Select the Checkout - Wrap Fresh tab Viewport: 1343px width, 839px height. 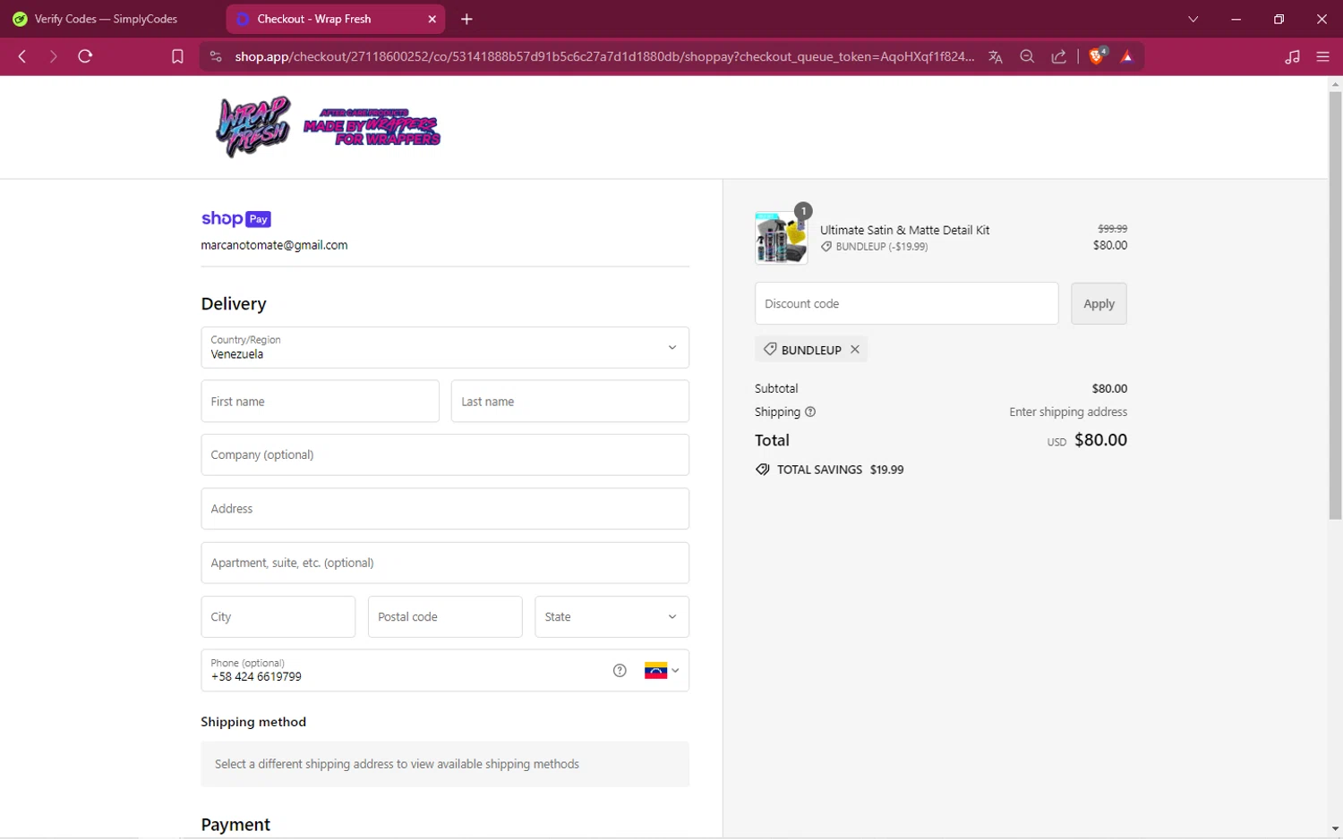click(335, 19)
